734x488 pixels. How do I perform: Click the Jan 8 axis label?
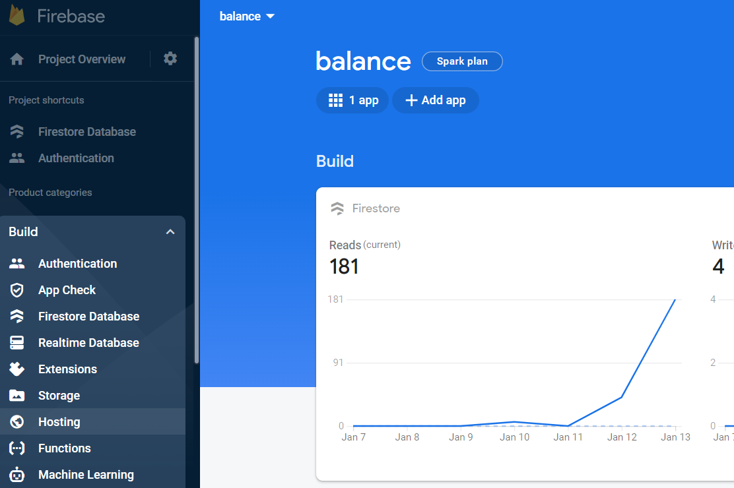coord(407,437)
